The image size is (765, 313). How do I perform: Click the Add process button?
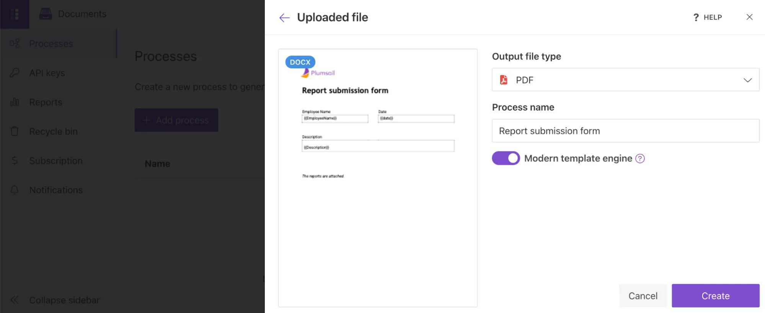tap(176, 120)
